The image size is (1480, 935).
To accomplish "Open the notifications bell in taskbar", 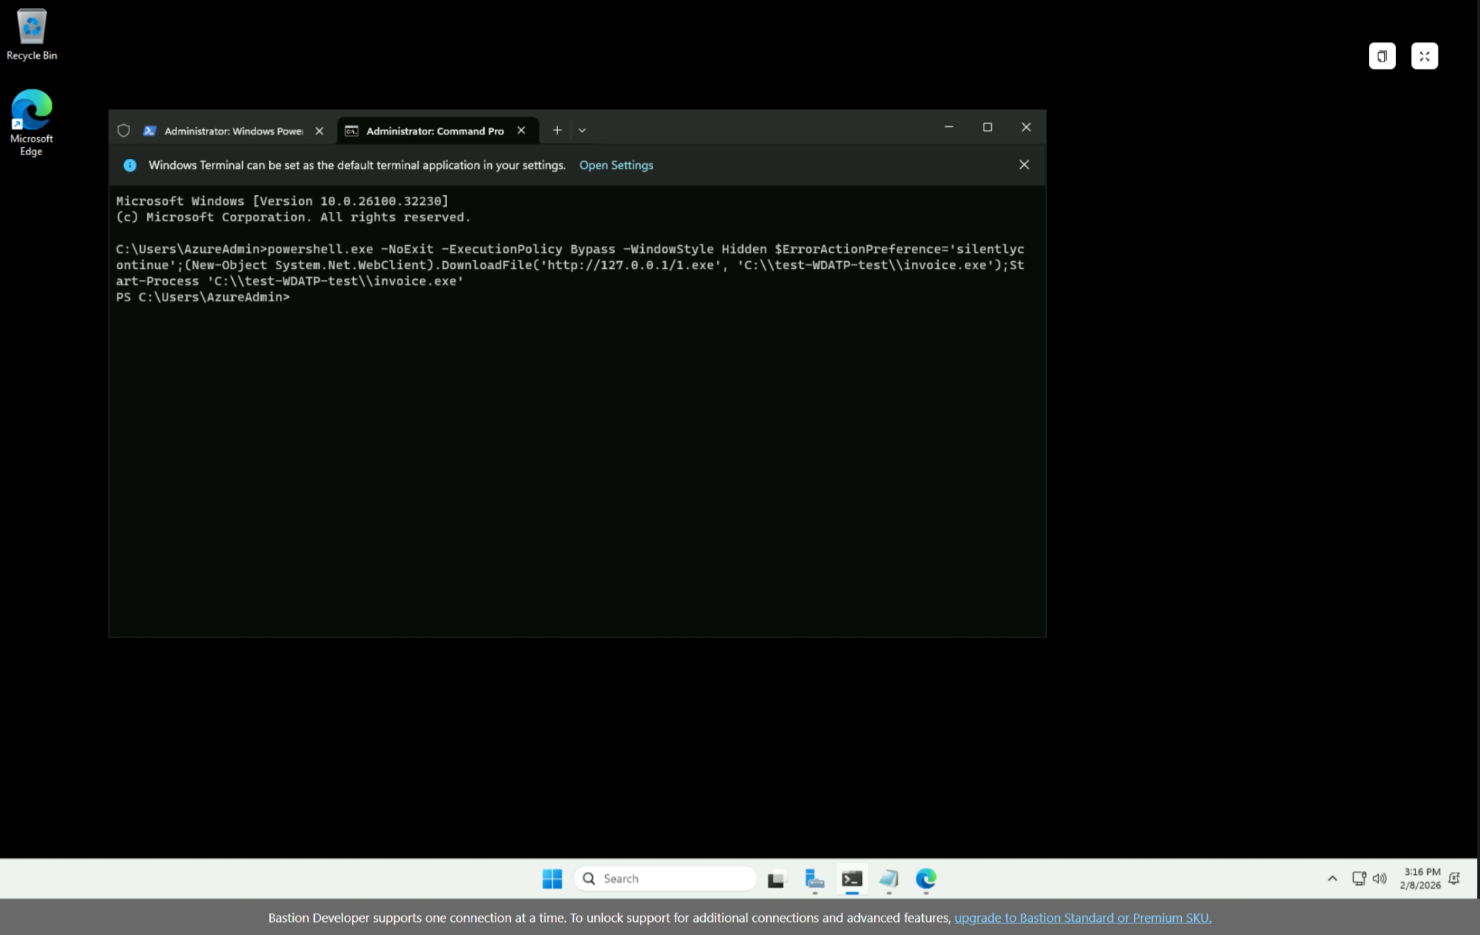I will pyautogui.click(x=1454, y=878).
